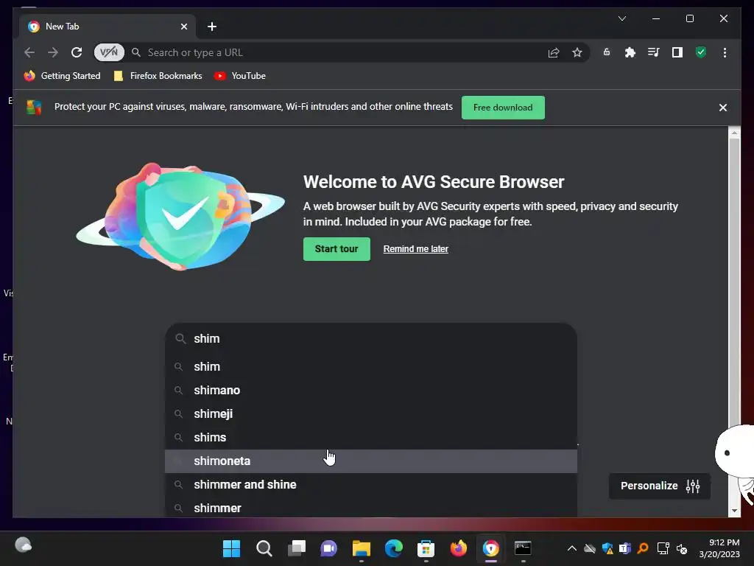Click the Free download button
Viewport: 754px width, 566px height.
(x=503, y=108)
